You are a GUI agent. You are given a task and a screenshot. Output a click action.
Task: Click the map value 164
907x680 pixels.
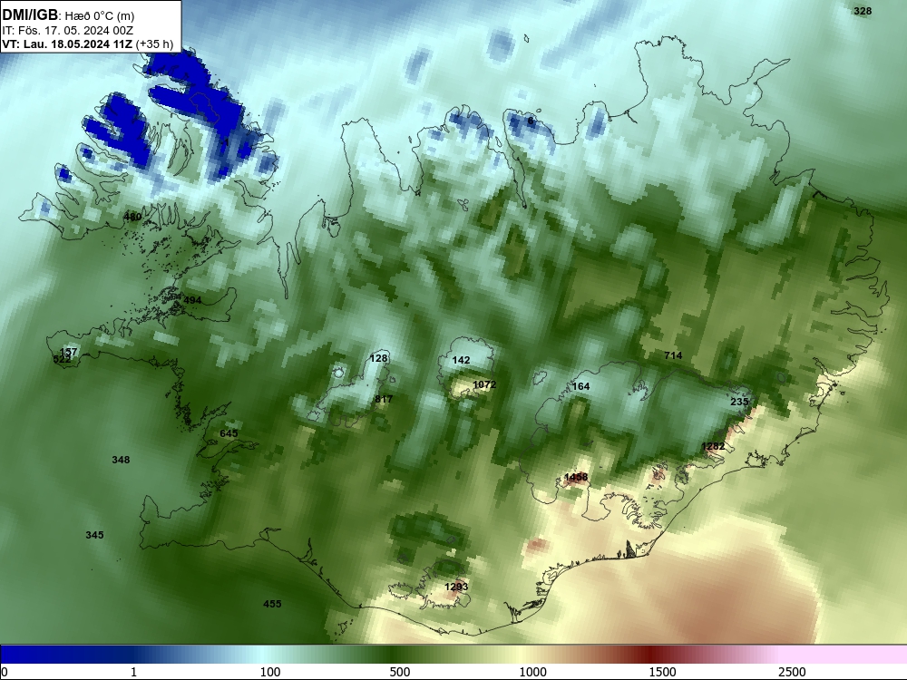coord(580,386)
